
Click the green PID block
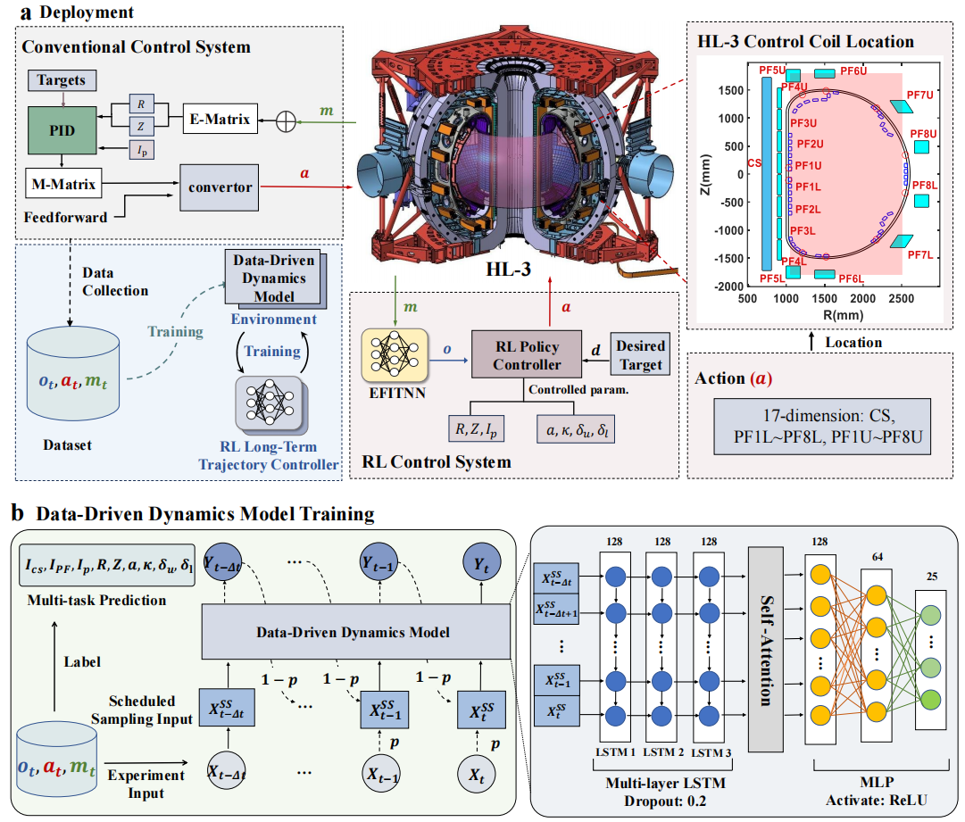click(62, 133)
